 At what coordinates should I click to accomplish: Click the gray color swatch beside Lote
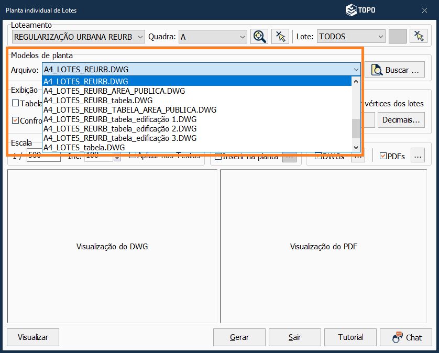pos(398,36)
